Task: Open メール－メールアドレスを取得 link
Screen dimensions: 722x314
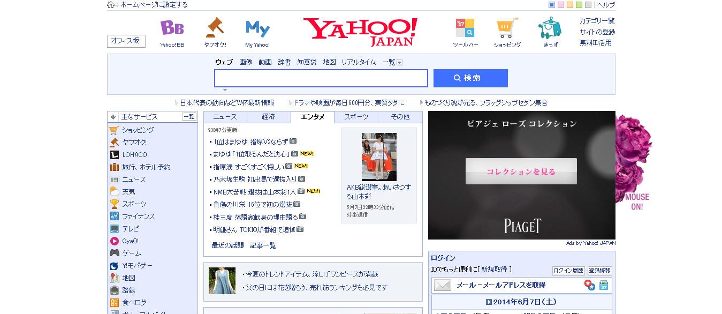Action: click(x=501, y=285)
